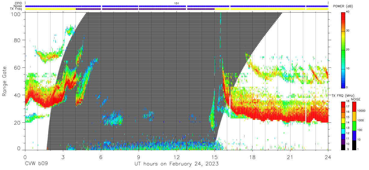Click x-axis tick label '21'
This screenshot has height=170, width=369.
click(290, 157)
